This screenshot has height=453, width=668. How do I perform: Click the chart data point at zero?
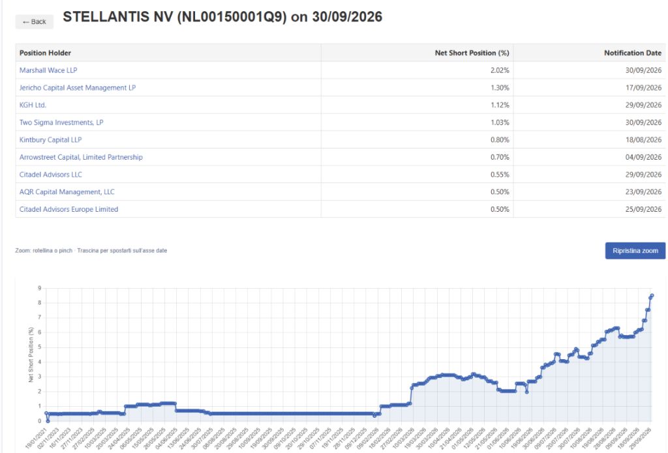[48, 421]
